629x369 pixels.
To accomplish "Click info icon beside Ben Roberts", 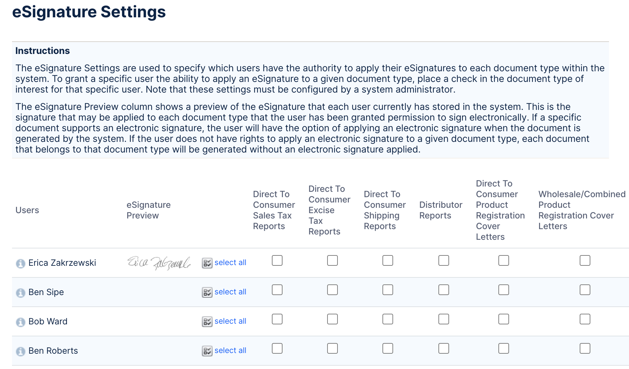I will [20, 351].
